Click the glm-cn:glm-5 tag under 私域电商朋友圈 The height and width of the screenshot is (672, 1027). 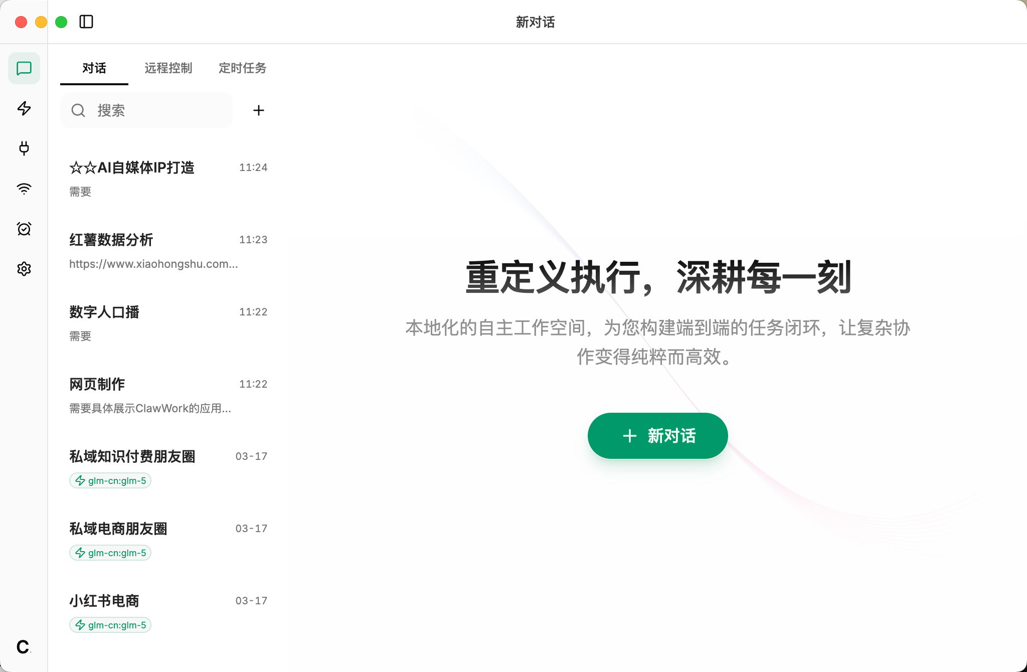110,552
